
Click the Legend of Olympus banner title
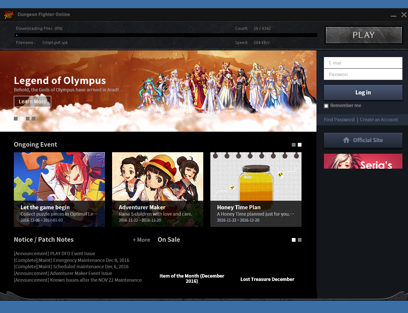[60, 81]
